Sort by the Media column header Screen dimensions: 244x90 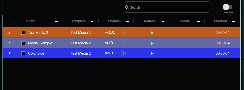click(185, 21)
